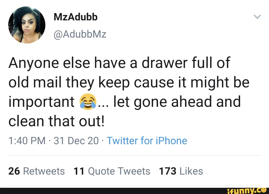269x194 pixels.
Task: Click the smiley face in the ifunny logo
Action: pos(264,189)
